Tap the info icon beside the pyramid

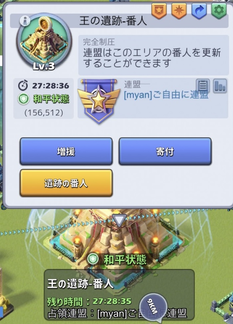25,21
